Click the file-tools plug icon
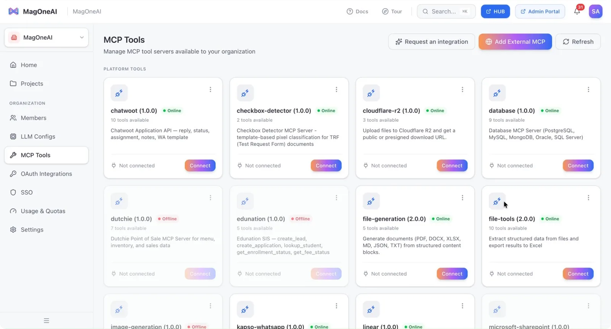The width and height of the screenshot is (611, 329). [x=497, y=201]
